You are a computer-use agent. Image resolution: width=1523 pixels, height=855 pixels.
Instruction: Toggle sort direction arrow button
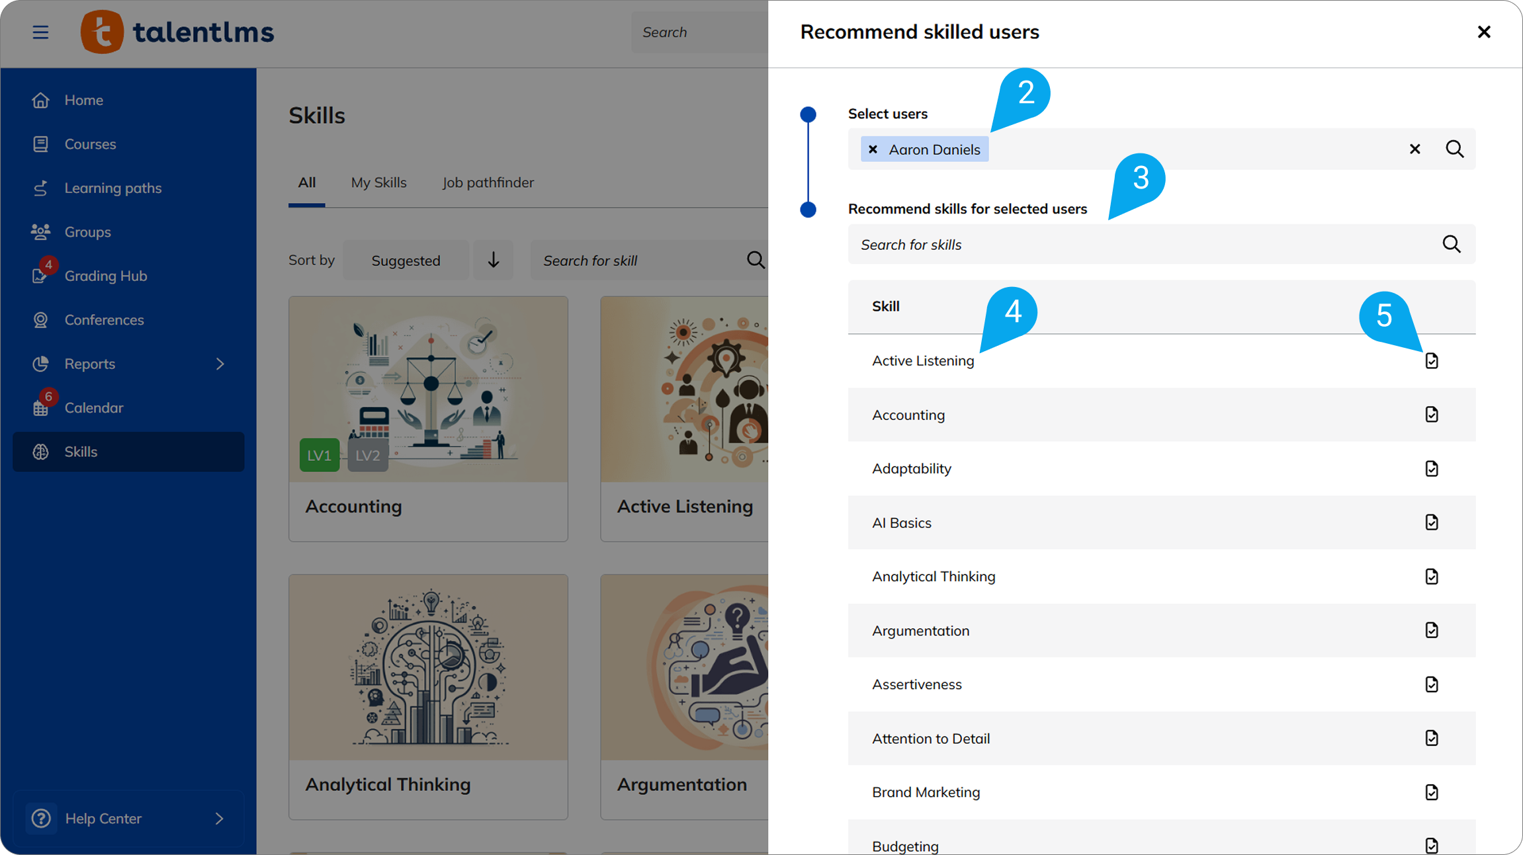(x=493, y=260)
